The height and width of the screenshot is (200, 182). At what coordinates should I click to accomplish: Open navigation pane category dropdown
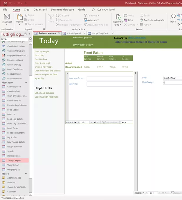pos(26,34)
